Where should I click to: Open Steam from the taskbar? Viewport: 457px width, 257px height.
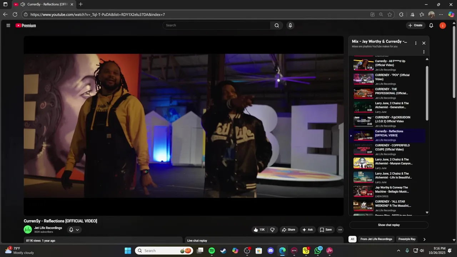[x=223, y=251]
